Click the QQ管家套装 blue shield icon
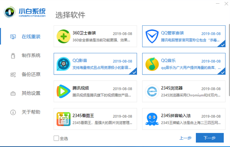Image resolution: width=230 pixels, height=147 pixels. pyautogui.click(x=152, y=36)
